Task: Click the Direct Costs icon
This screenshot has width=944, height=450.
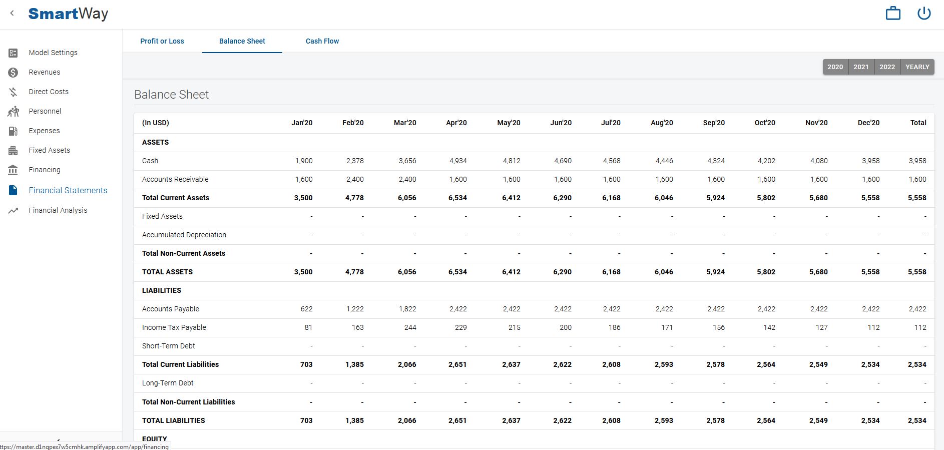Action: [x=13, y=92]
